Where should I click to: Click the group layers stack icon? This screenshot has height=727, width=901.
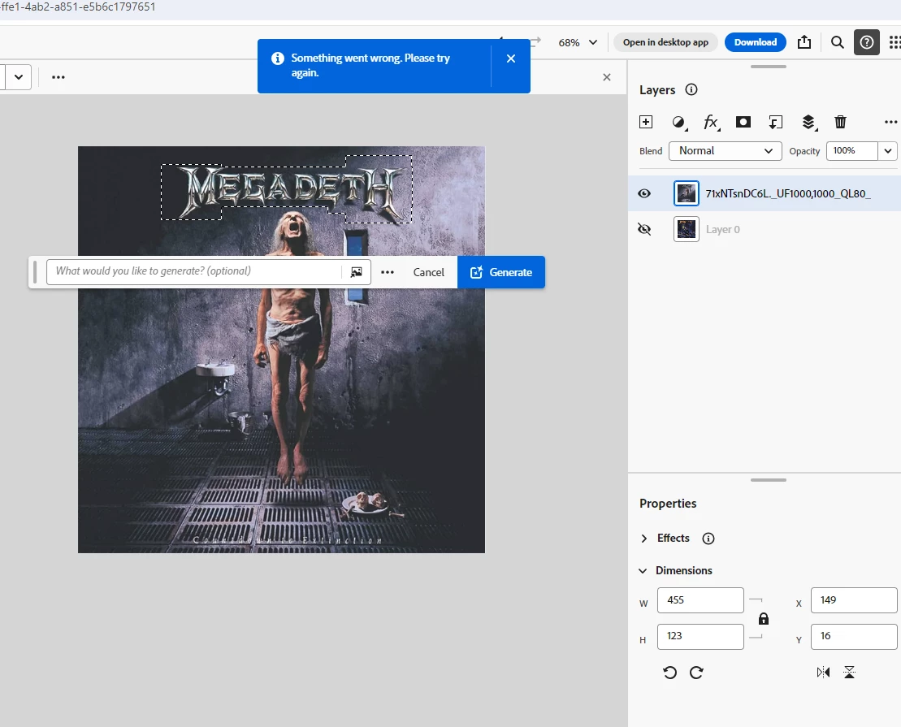(x=808, y=122)
